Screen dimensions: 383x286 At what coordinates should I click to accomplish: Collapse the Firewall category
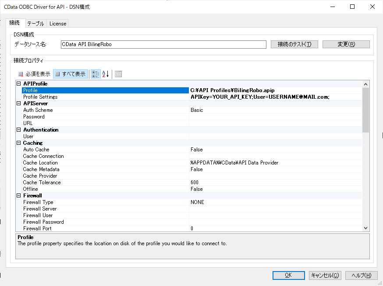(x=19, y=196)
